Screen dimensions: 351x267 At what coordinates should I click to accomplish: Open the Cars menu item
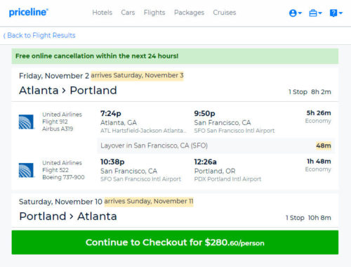click(128, 13)
